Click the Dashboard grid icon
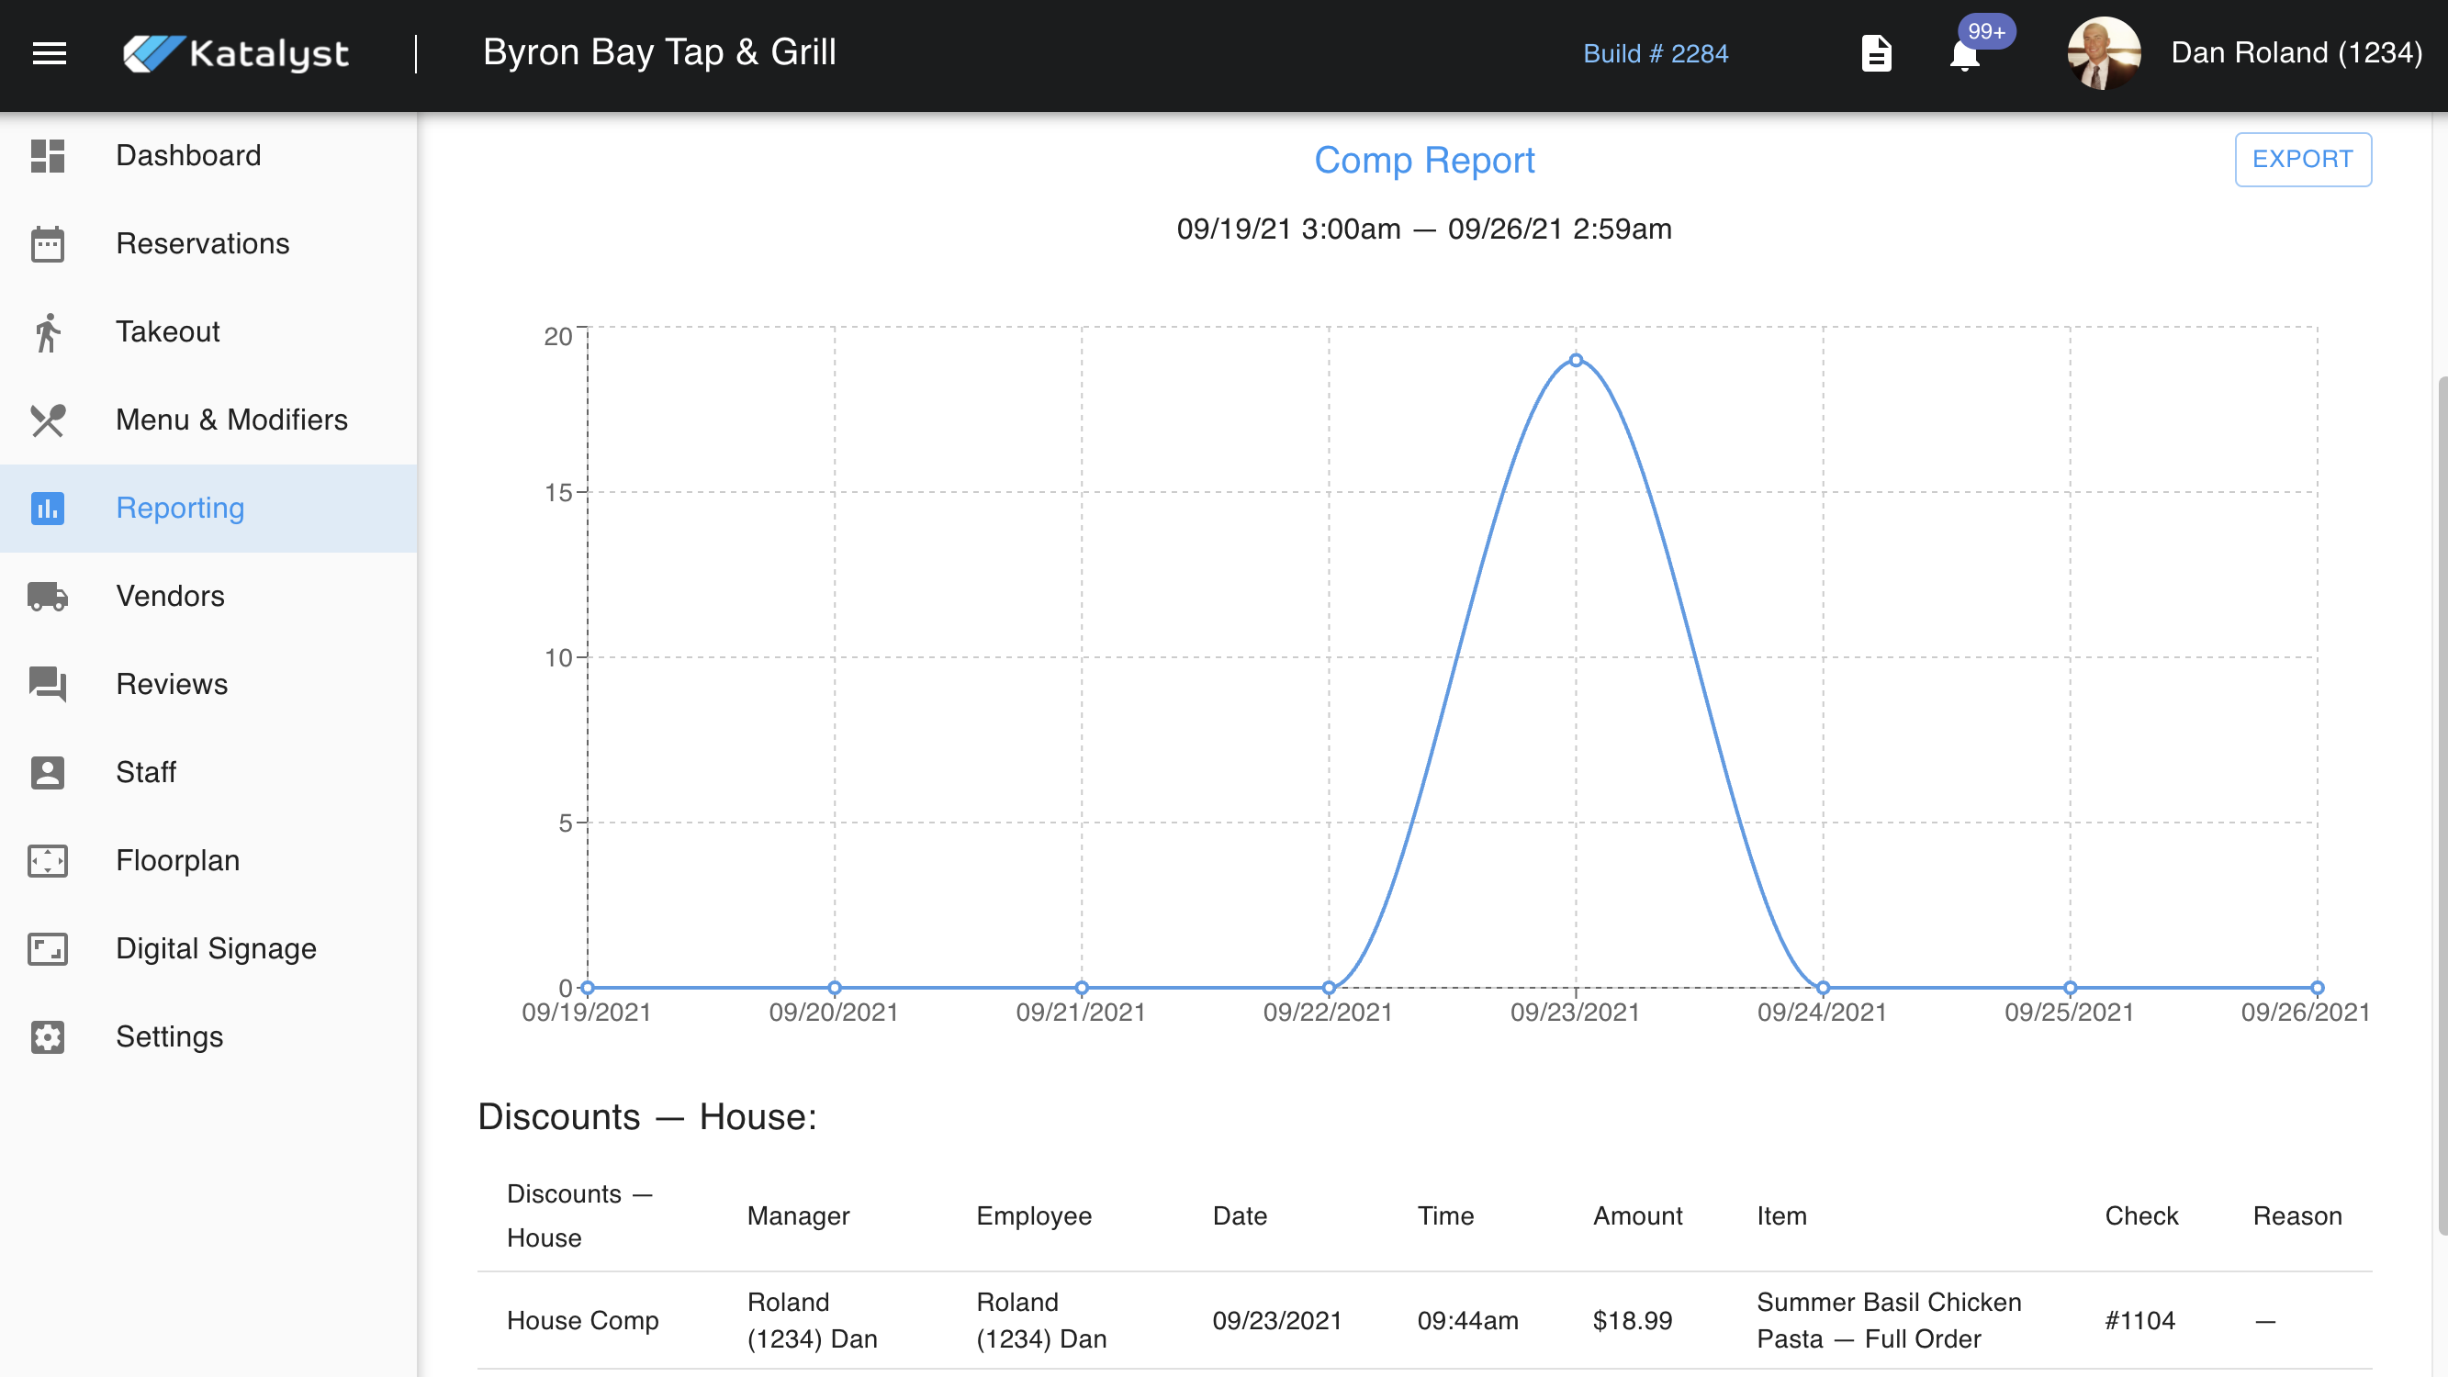 (48, 156)
